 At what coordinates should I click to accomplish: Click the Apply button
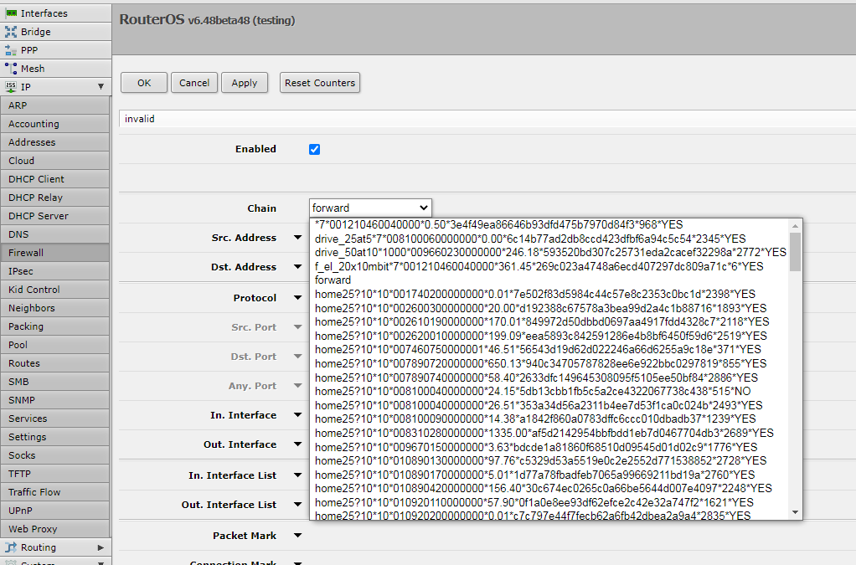point(244,83)
